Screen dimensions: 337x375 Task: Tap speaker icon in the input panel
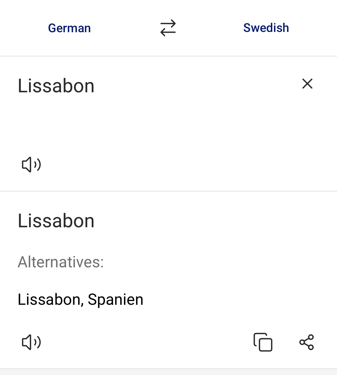pyautogui.click(x=31, y=165)
